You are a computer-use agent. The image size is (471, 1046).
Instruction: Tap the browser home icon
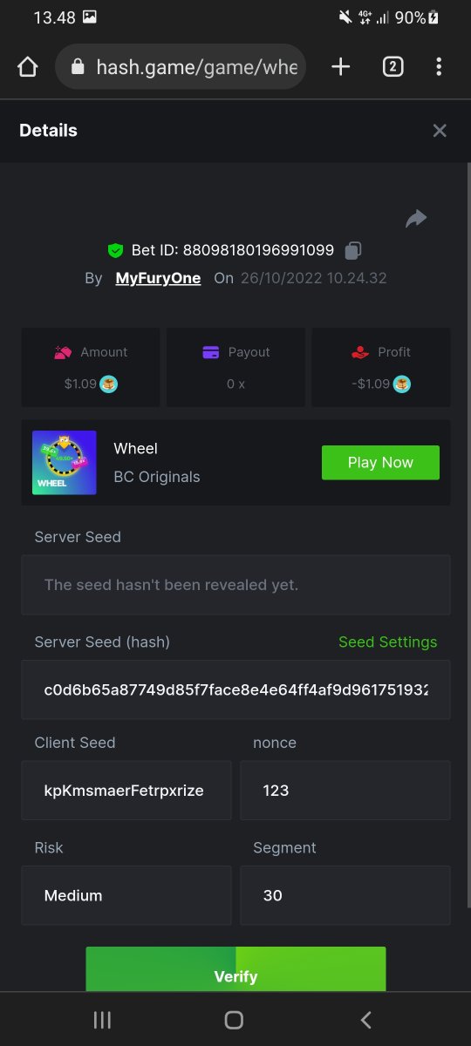(28, 67)
